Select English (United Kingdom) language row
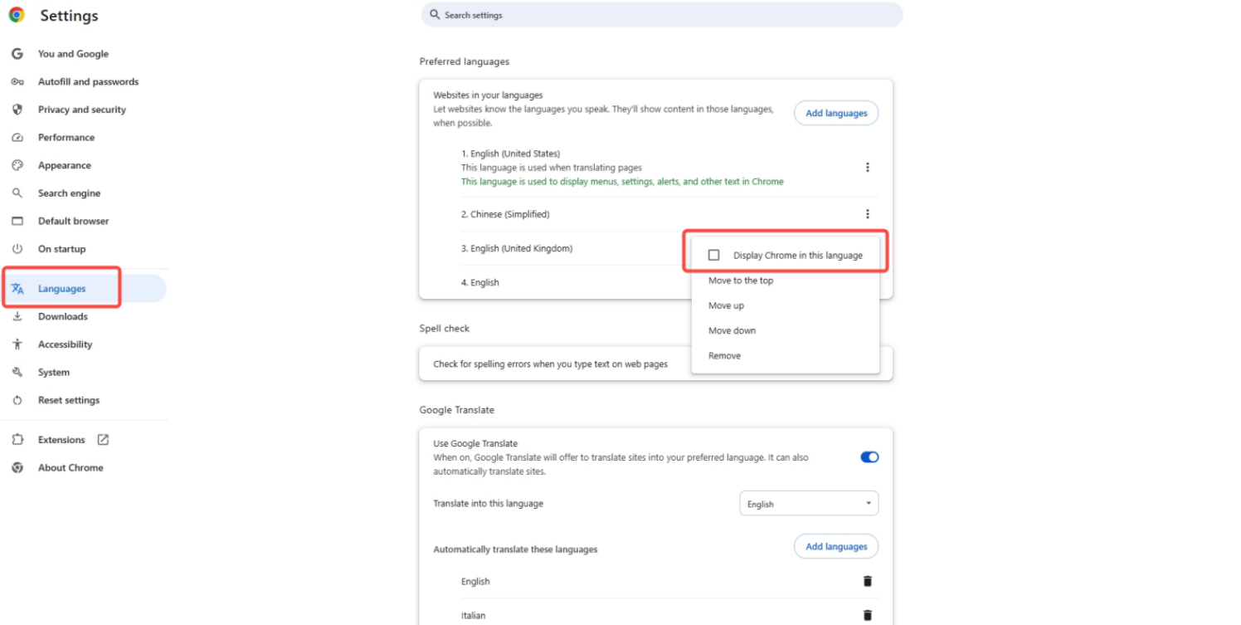Screen dimensions: 1241x625 click(517, 248)
